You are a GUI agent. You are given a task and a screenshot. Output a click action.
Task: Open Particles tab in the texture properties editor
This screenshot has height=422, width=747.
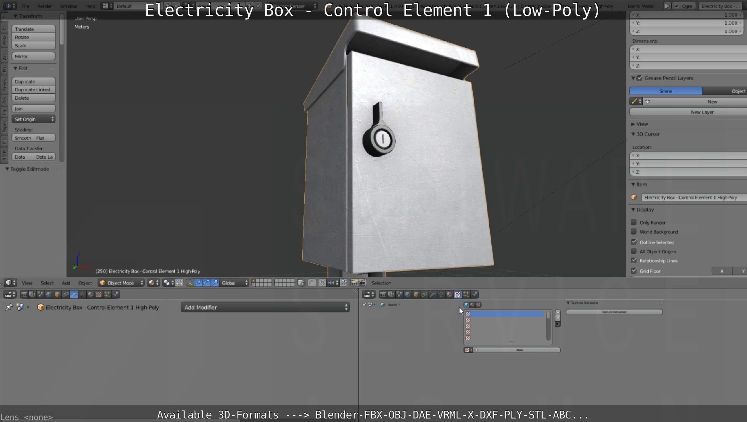466,294
